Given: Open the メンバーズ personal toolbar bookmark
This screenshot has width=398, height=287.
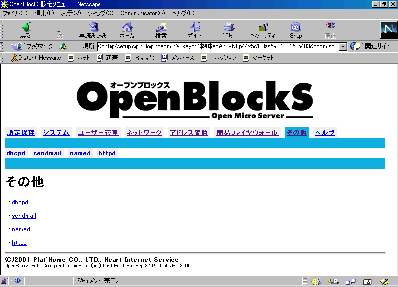Looking at the screenshot, I should [x=178, y=58].
